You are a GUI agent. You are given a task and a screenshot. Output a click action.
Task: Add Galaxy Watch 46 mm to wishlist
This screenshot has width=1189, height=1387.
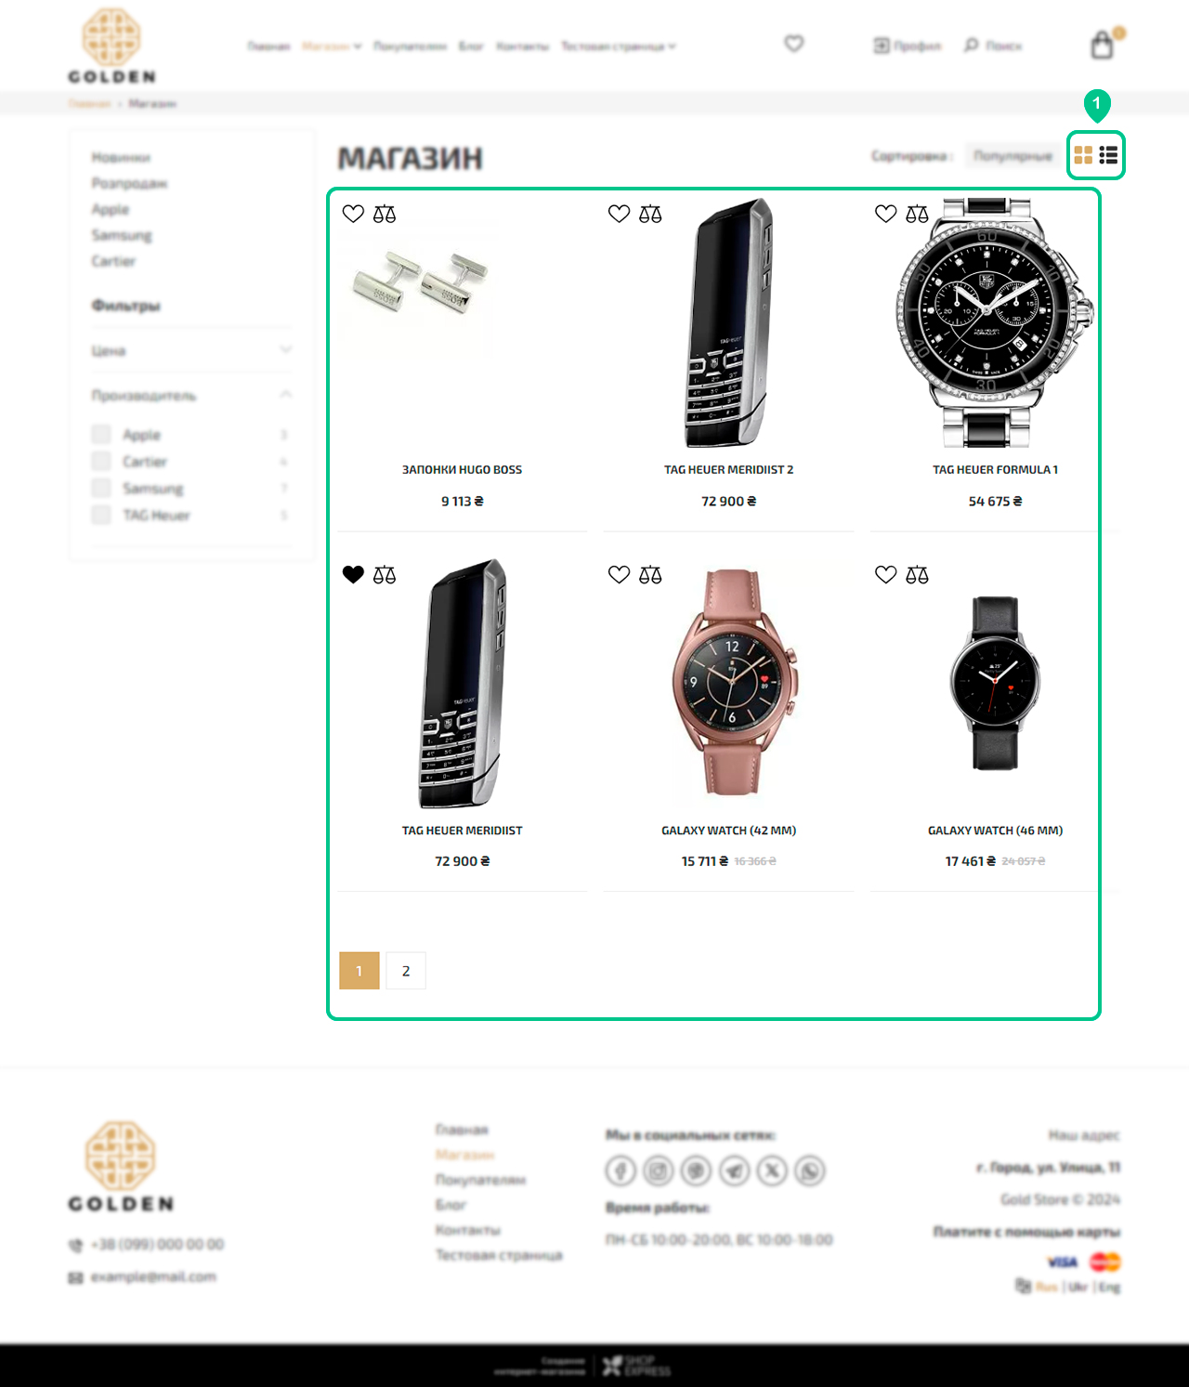886,574
